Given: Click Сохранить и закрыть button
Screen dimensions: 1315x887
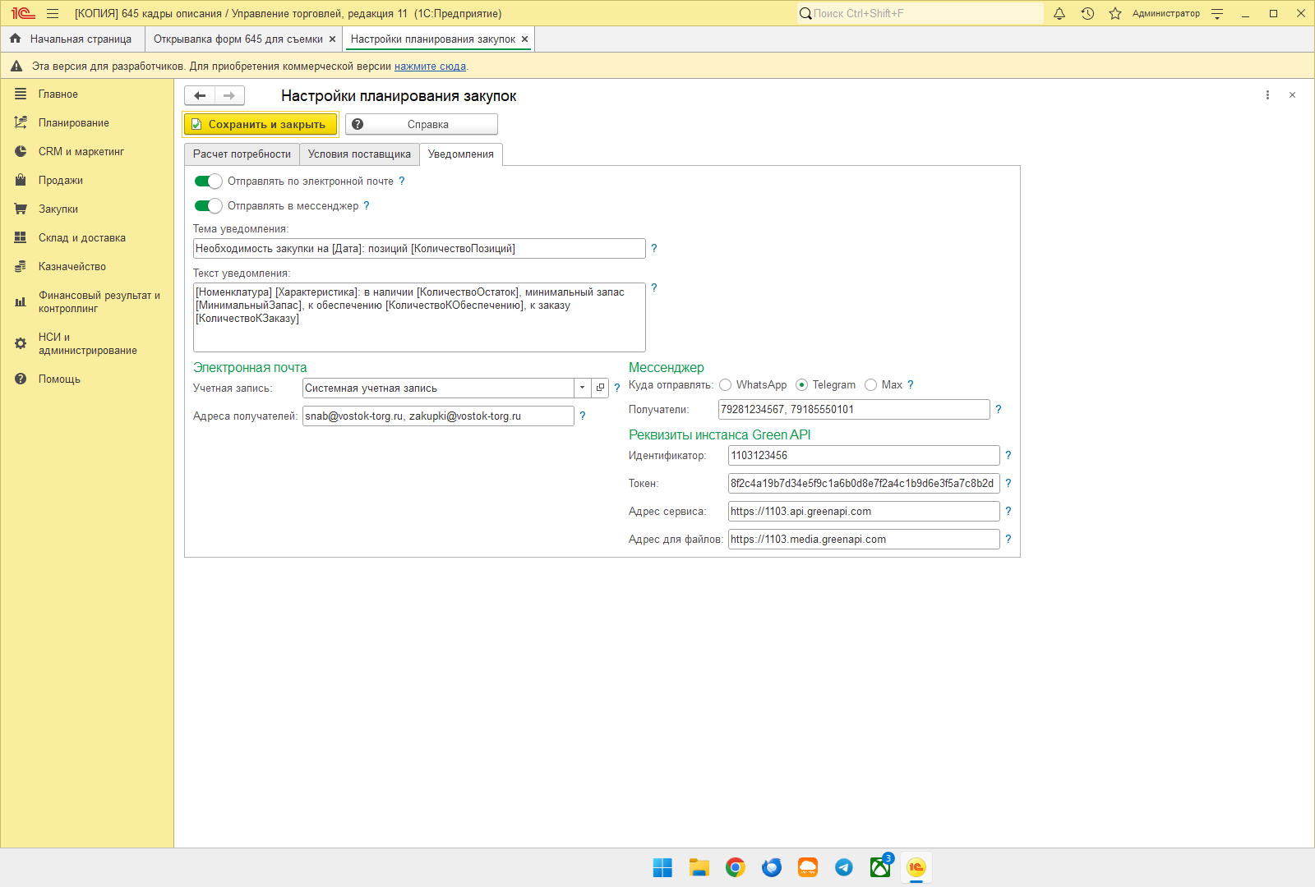Looking at the screenshot, I should pos(260,124).
